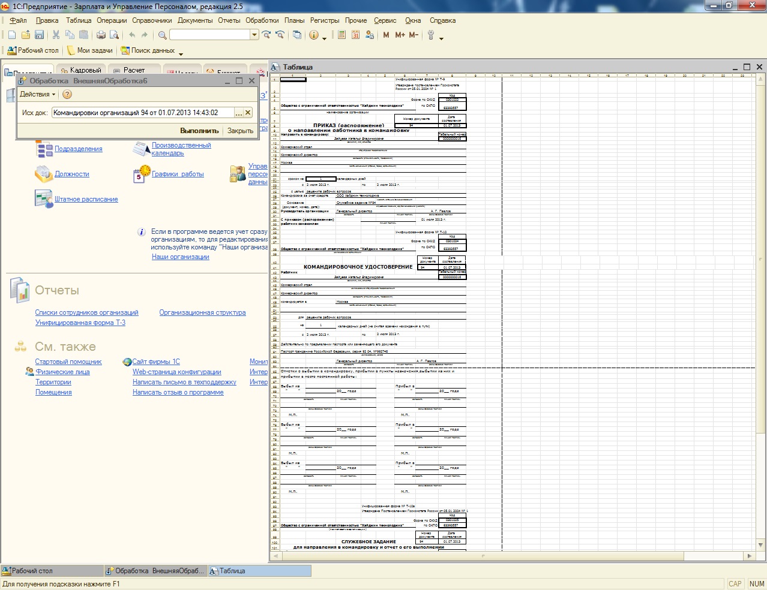The height and width of the screenshot is (590, 767).
Task: Click the Cut (scissors) toolbar icon
Action: [x=56, y=35]
